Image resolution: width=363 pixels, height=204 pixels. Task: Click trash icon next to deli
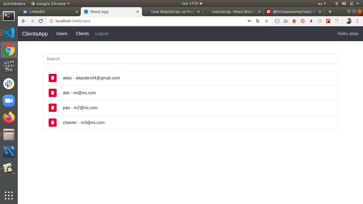[x=53, y=93]
